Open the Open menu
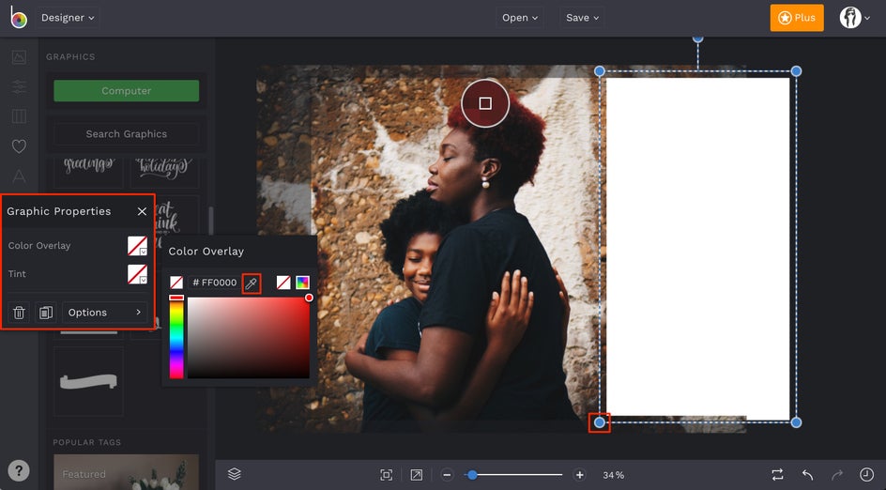Viewport: 886px width, 490px height. tap(520, 18)
